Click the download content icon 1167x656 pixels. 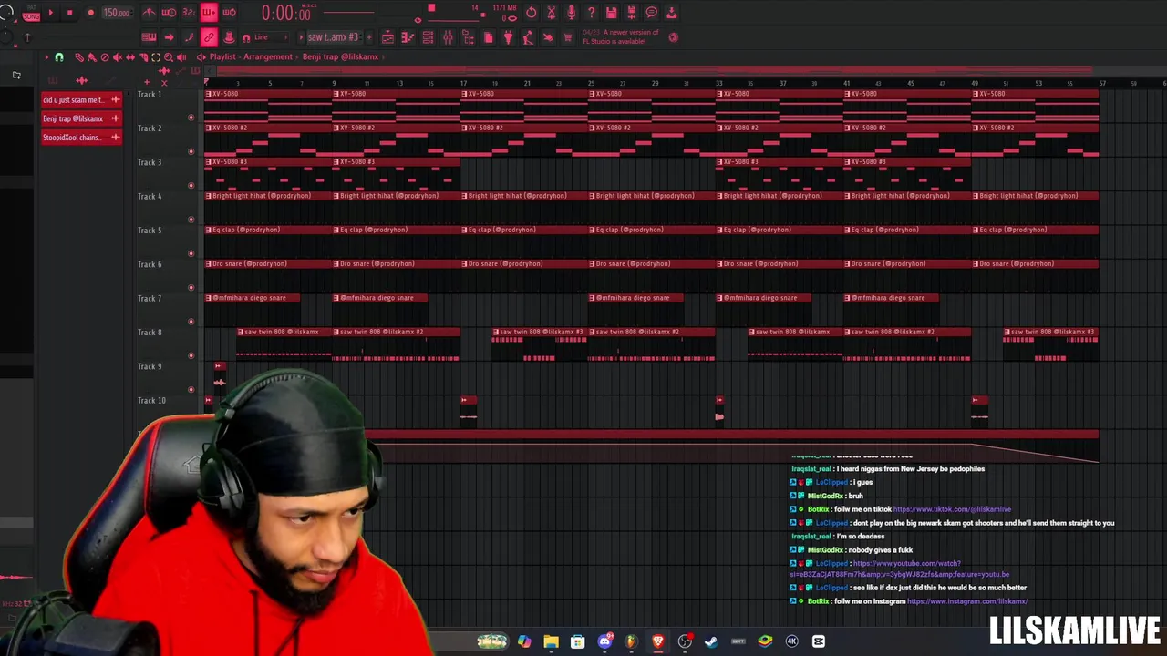[x=672, y=13]
